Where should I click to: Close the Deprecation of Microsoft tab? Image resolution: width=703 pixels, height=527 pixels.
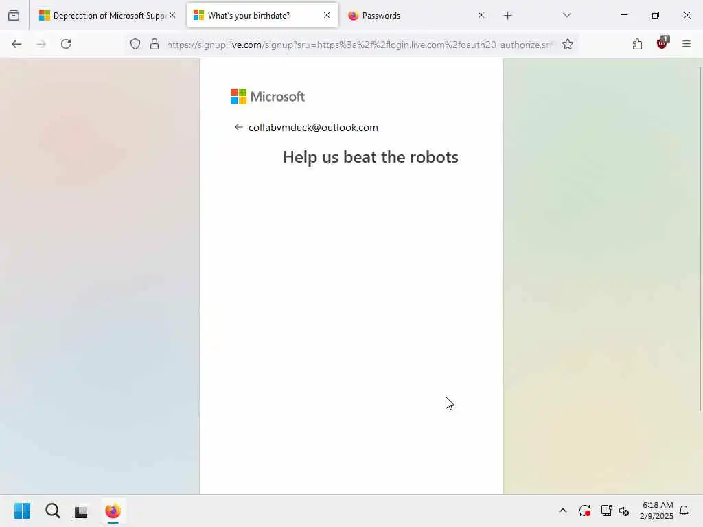(172, 15)
